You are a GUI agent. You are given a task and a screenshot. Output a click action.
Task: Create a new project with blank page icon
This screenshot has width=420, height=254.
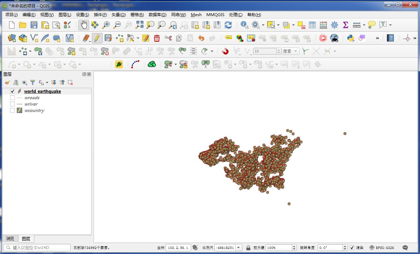tap(12, 25)
